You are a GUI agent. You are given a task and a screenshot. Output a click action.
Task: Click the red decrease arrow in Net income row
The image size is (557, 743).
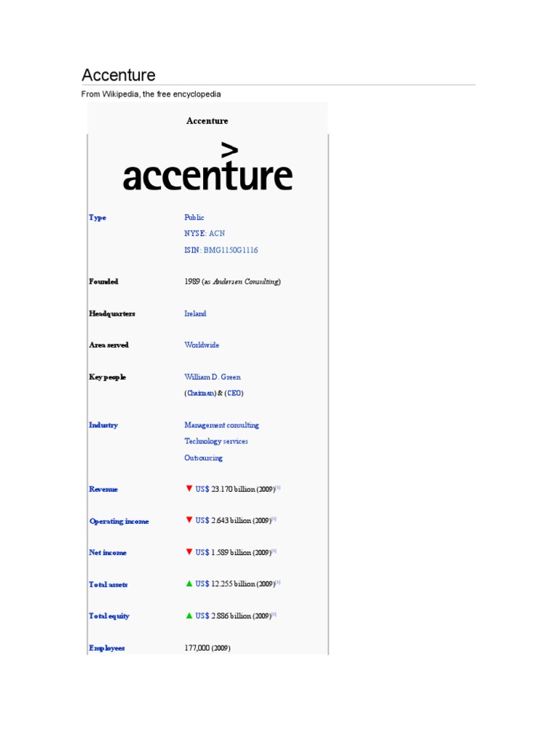pyautogui.click(x=189, y=552)
